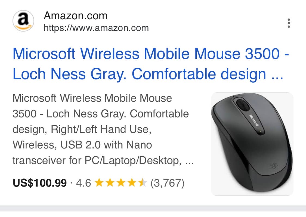
Task: Click the Amazon.com site name
Action: tap(76, 16)
